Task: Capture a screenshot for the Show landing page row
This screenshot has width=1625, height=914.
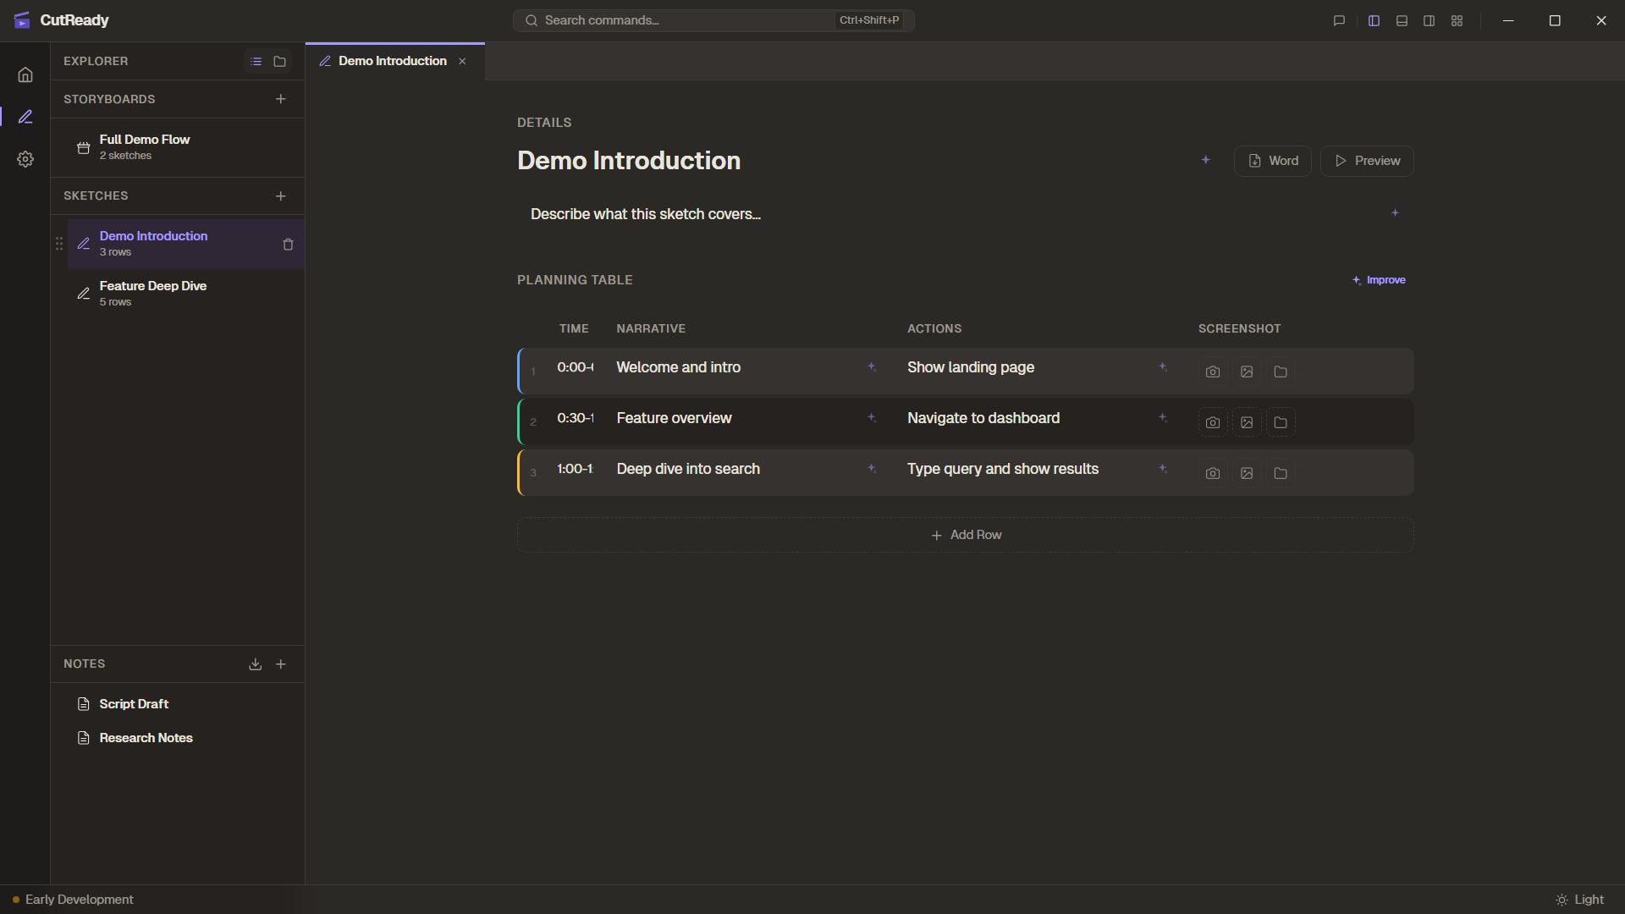Action: pyautogui.click(x=1212, y=371)
